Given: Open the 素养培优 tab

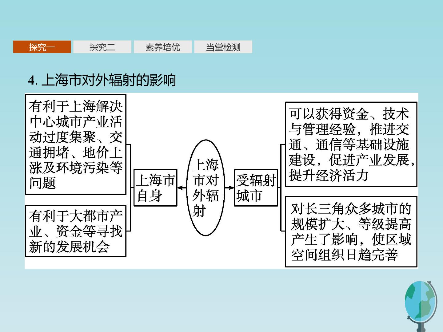Looking at the screenshot, I should [163, 47].
